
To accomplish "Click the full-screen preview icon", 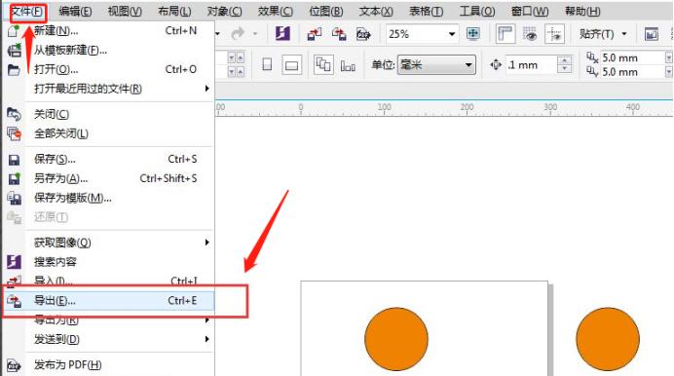I will [473, 33].
